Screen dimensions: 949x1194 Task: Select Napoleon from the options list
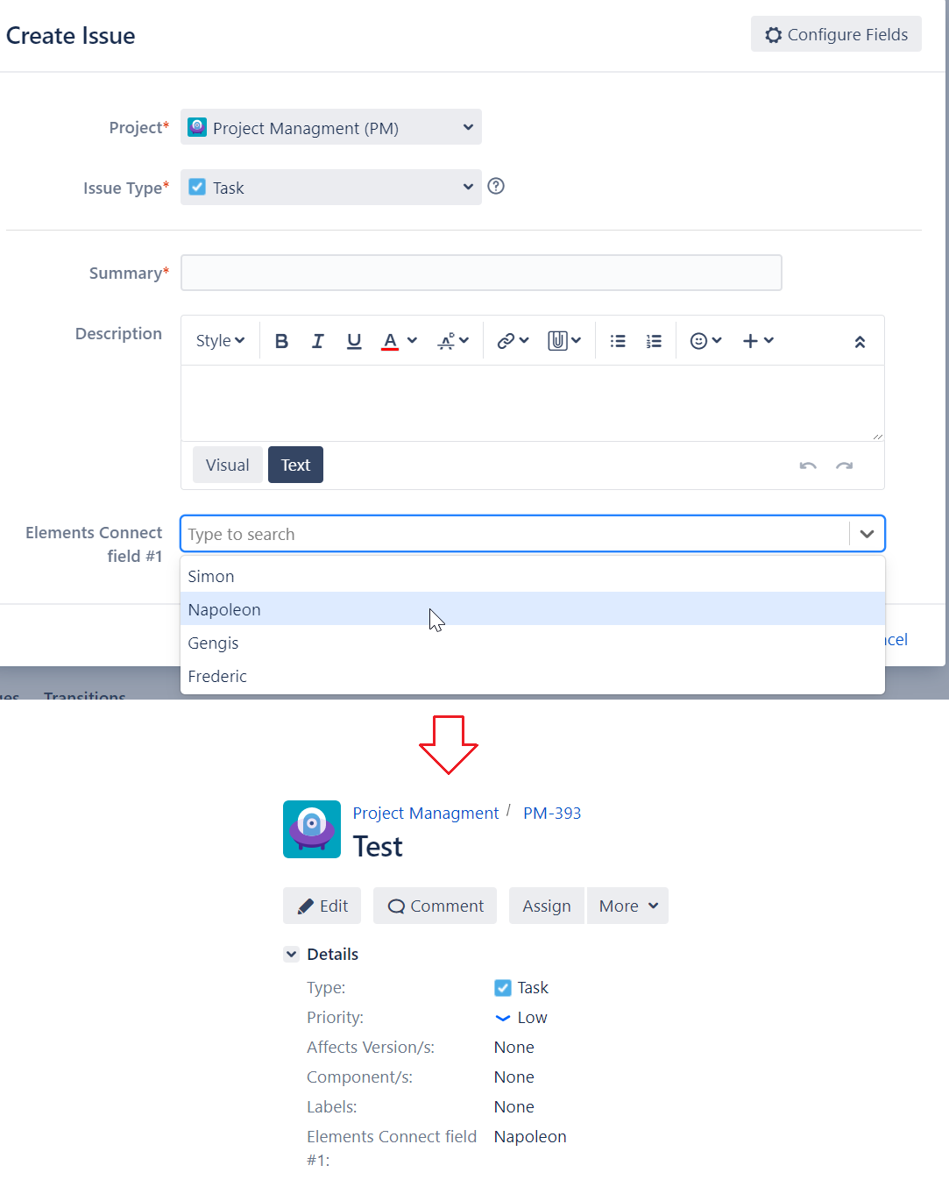pos(224,610)
